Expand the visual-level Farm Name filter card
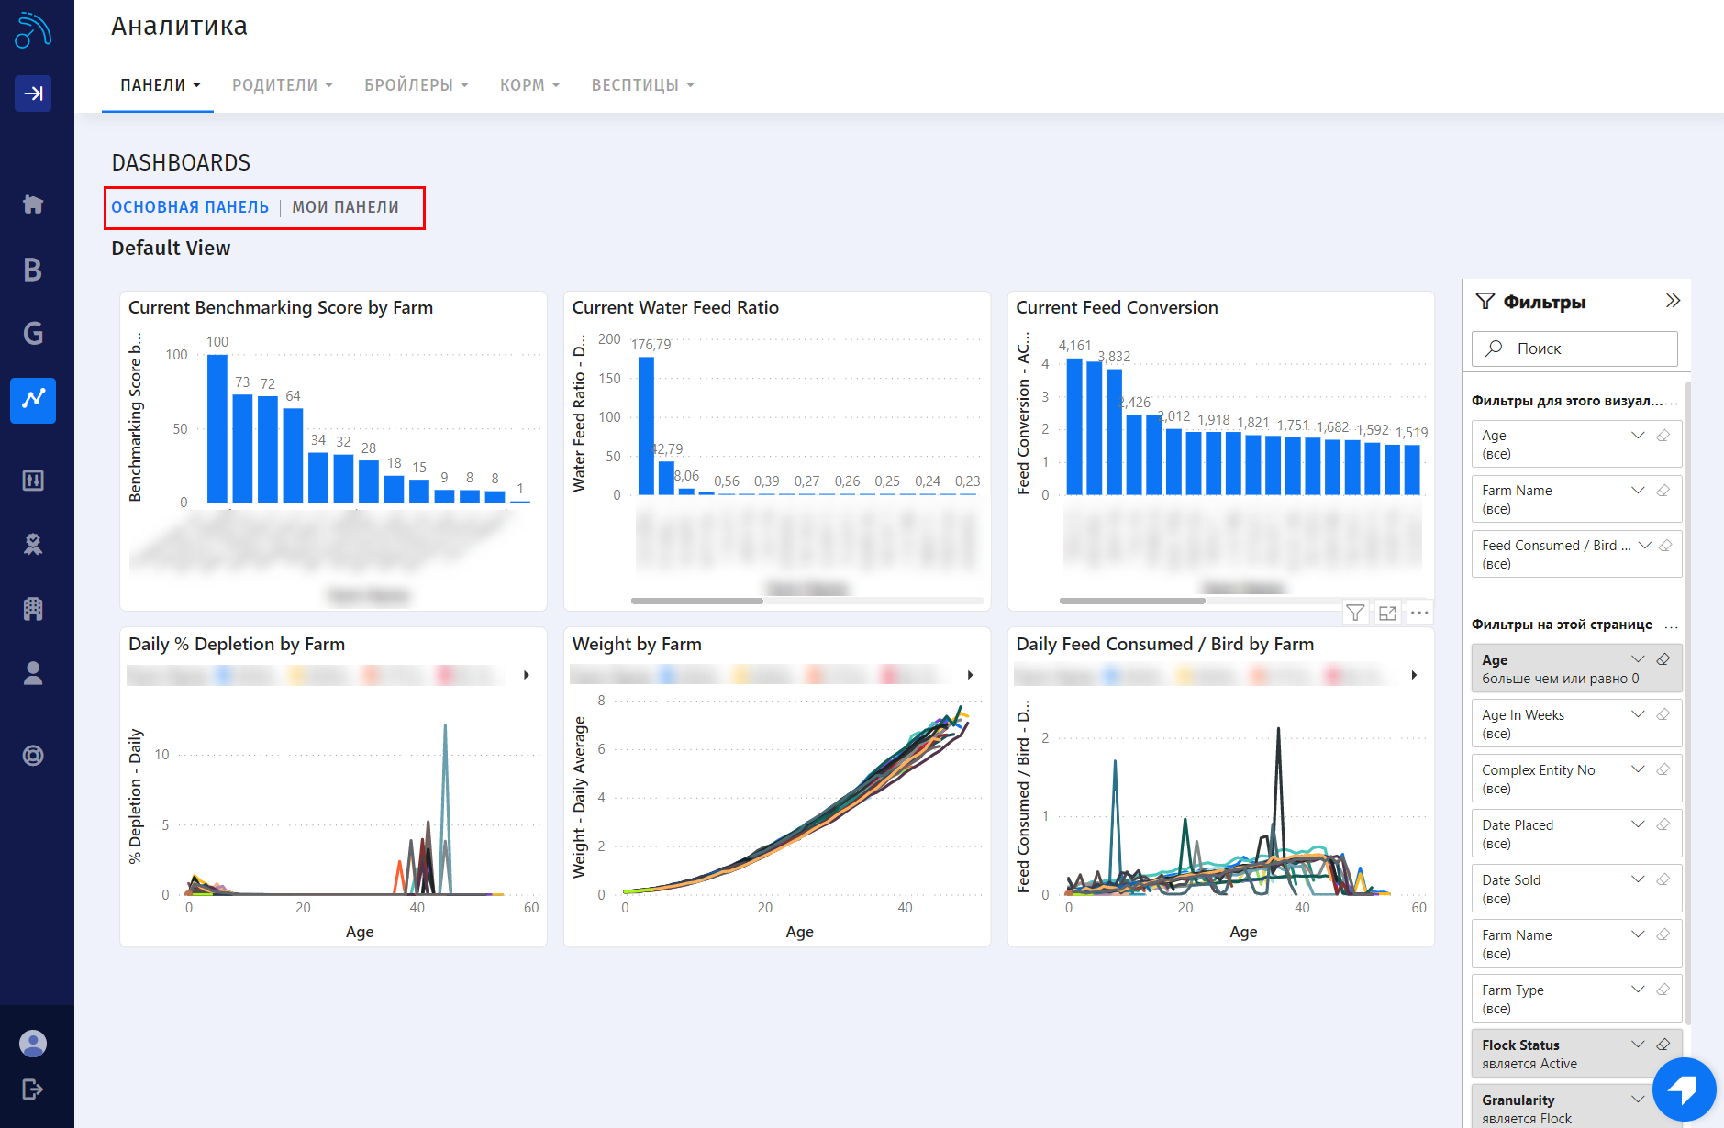This screenshot has width=1724, height=1128. coord(1638,491)
